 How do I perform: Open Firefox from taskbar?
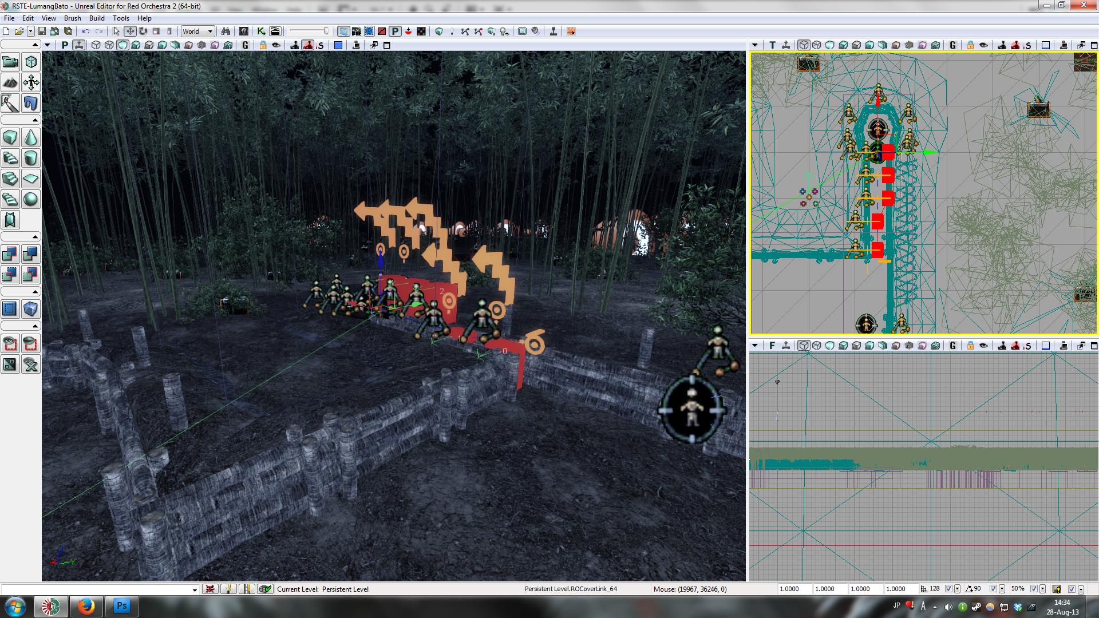(x=86, y=606)
